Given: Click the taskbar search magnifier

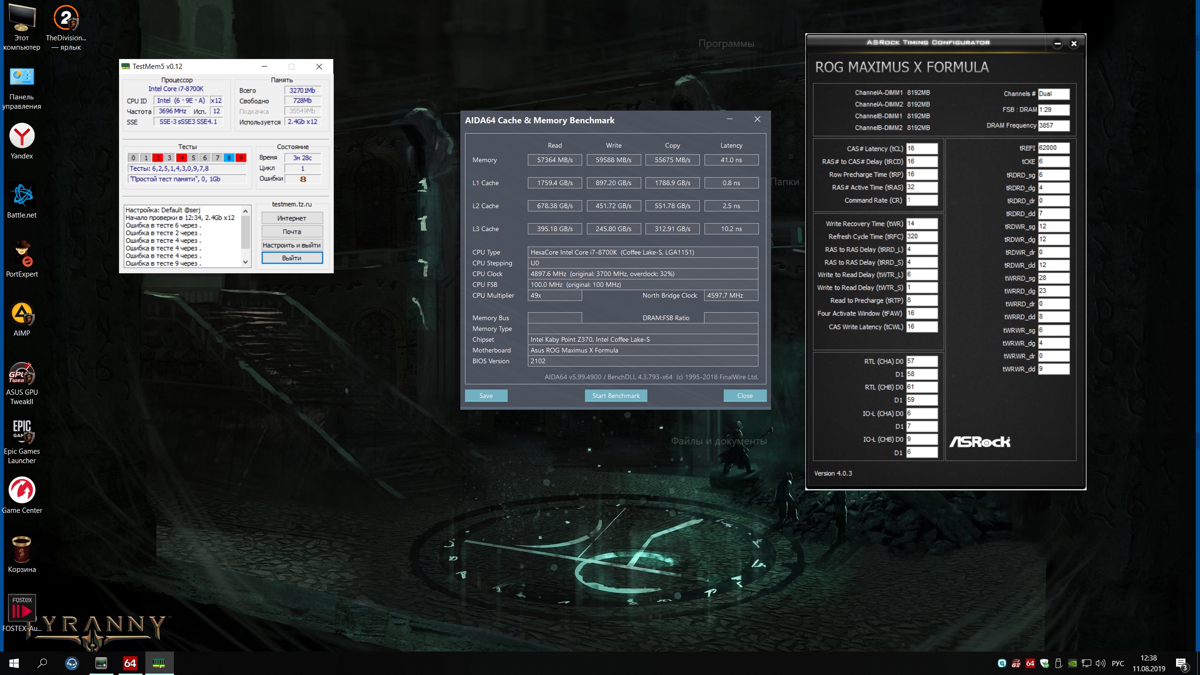Looking at the screenshot, I should [x=42, y=663].
